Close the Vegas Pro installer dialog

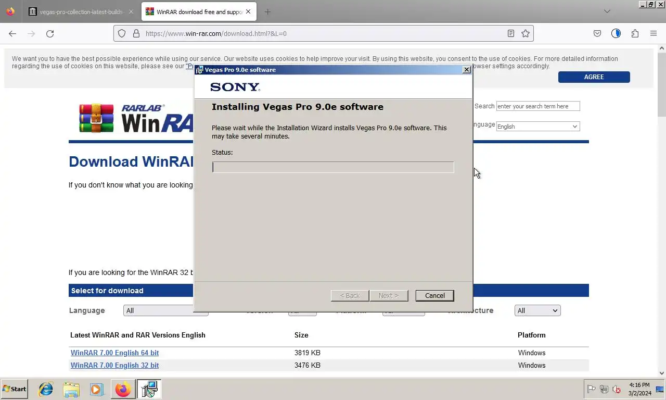click(x=466, y=70)
